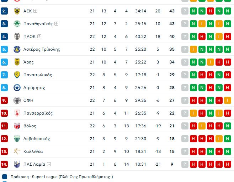Image resolution: width=234 pixels, height=182 pixels.
Task: Click the Παναθηναϊκός club logo
Action: pos(17,24)
